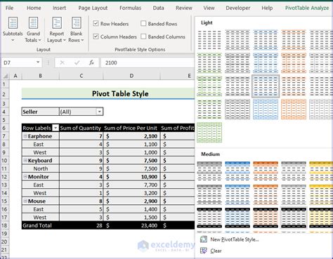Open the Grand Totals menu
333x259 pixels.
(x=33, y=29)
